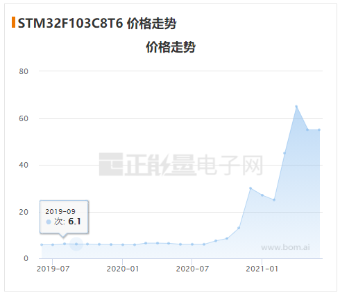Click the '2020-07' x-axis label
The width and height of the screenshot is (340, 295).
tap(192, 269)
